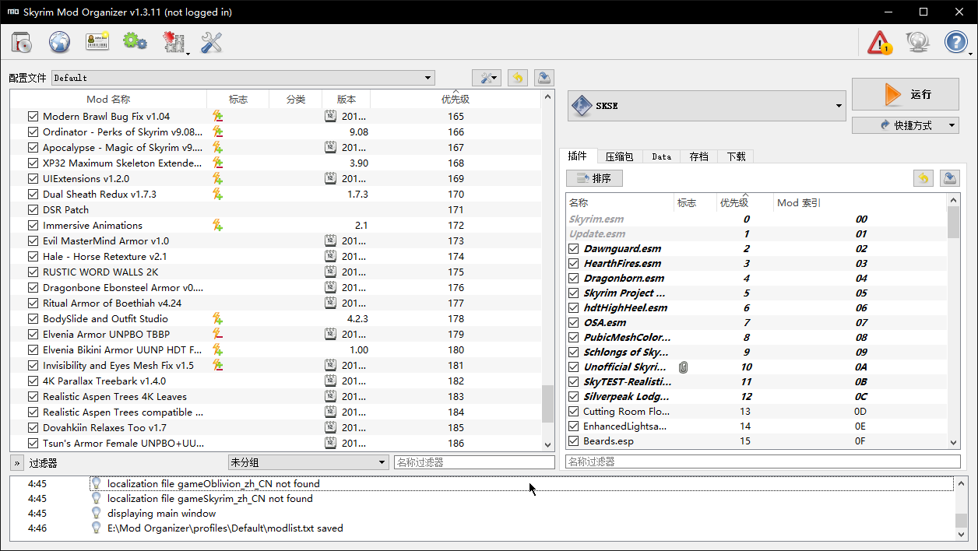Click the flag icon of Dual Sheath Redux
The width and height of the screenshot is (978, 551).
(x=218, y=194)
